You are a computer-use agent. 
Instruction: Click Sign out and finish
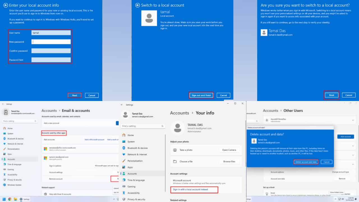tap(201, 95)
